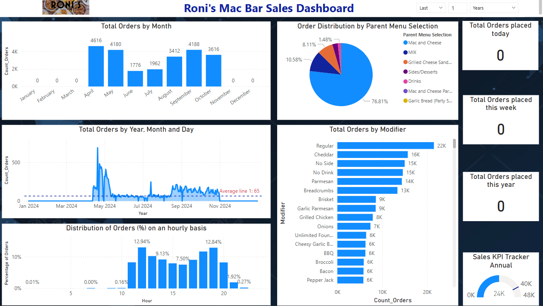Click the Garlic Bread (Party S... legend marker
543x306 pixels.
tap(405, 101)
